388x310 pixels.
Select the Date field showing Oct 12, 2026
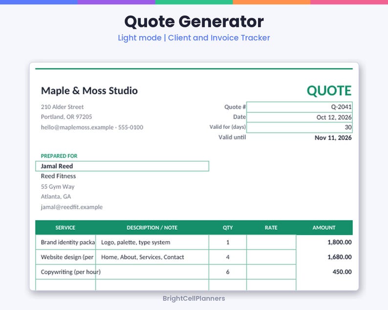click(x=300, y=117)
